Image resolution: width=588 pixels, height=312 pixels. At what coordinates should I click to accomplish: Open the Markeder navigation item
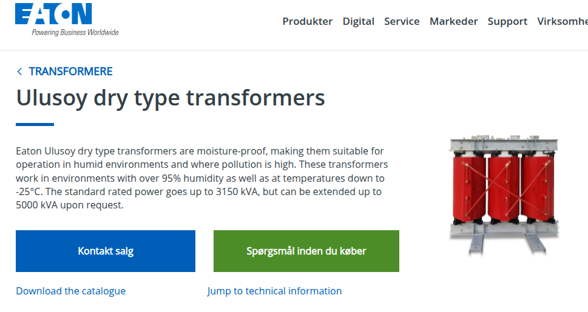453,21
